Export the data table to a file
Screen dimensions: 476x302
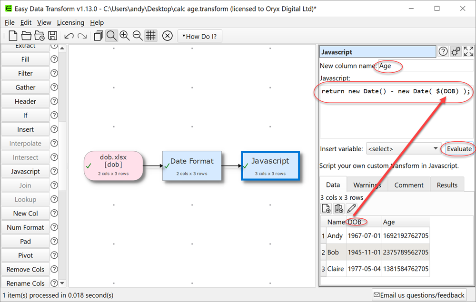(x=326, y=208)
